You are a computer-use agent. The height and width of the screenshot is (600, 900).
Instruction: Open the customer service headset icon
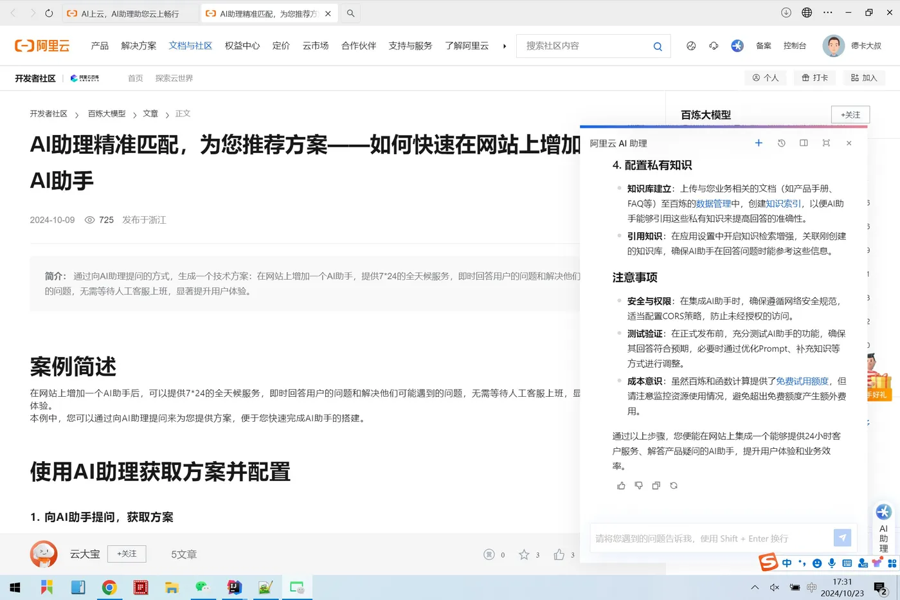click(x=714, y=46)
